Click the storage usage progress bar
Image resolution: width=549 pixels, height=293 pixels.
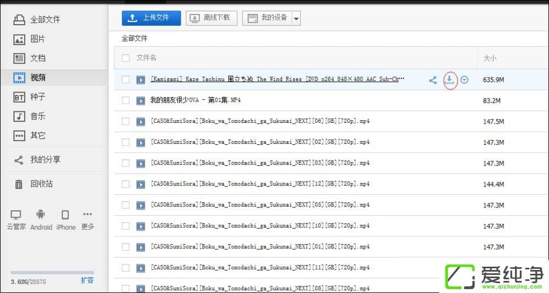click(x=52, y=273)
